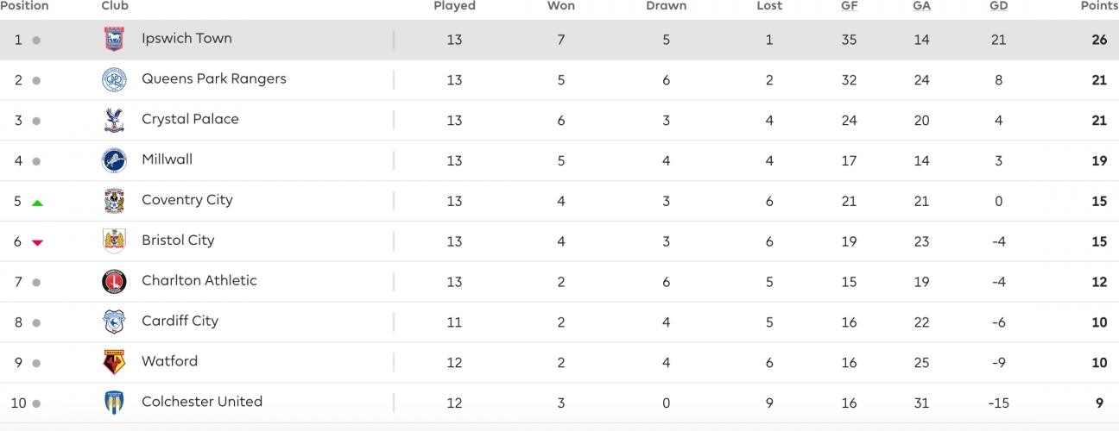Image resolution: width=1119 pixels, height=431 pixels.
Task: Select the Watford yellow crest
Action: (114, 362)
